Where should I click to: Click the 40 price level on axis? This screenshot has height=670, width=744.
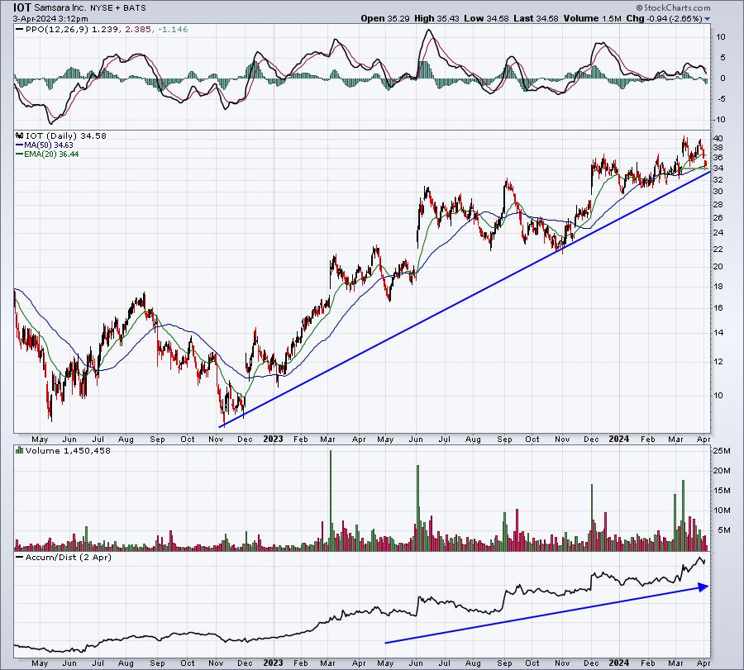pos(718,139)
